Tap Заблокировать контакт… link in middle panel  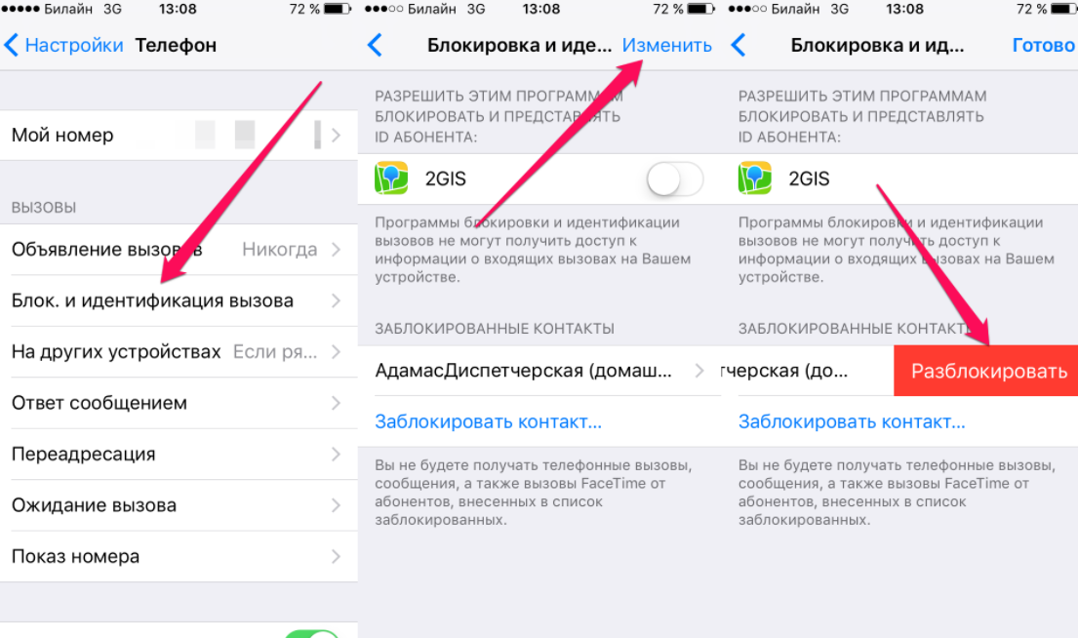coord(488,421)
